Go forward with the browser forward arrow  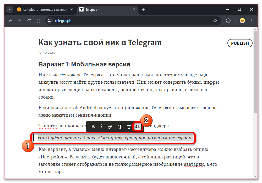[x=20, y=21]
